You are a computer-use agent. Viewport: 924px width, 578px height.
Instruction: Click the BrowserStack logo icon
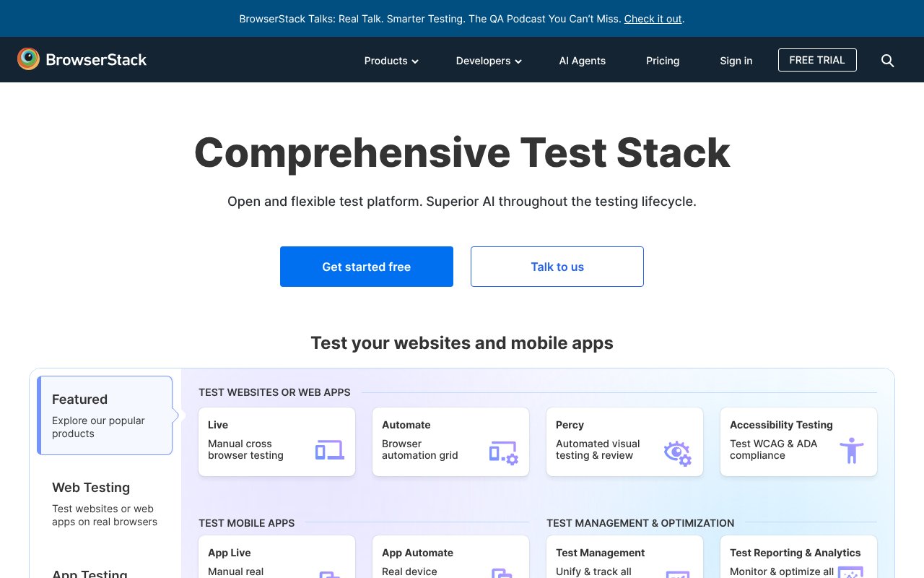click(29, 59)
